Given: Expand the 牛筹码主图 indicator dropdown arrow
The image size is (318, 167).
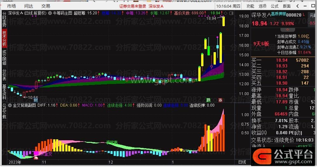Looking at the screenshot, I should (x=50, y=13).
